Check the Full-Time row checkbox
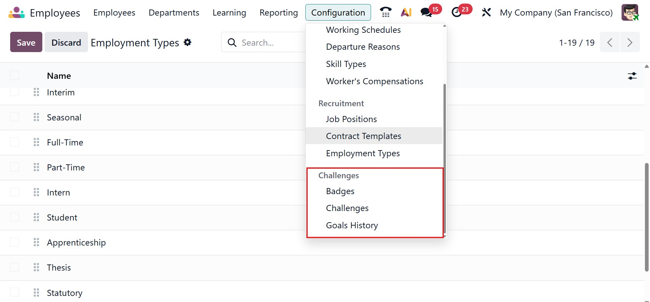Image resolution: width=650 pixels, height=302 pixels. tap(15, 142)
